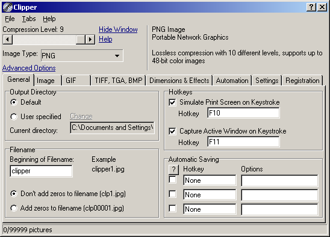Click the Change directory link
Screen dimensions: 330x237
pos(81,116)
